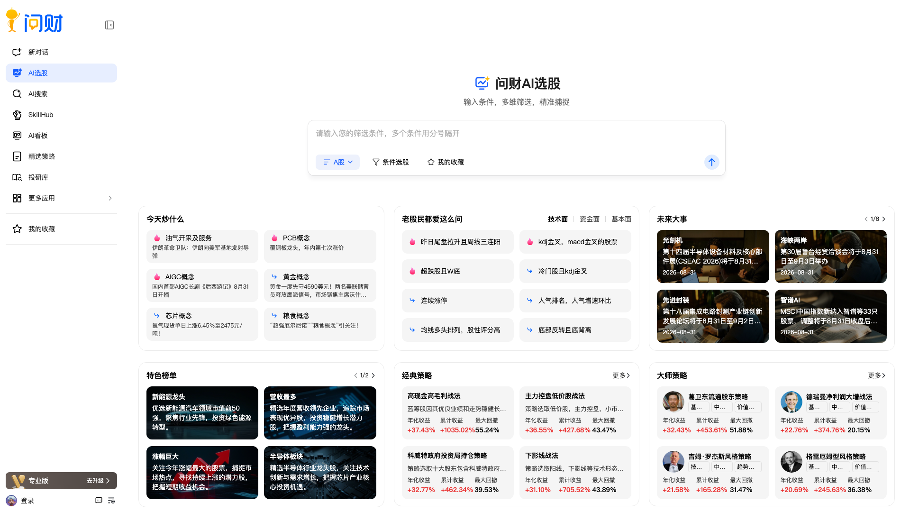
Task: Open SkillHub in the sidebar
Action: [x=61, y=115]
